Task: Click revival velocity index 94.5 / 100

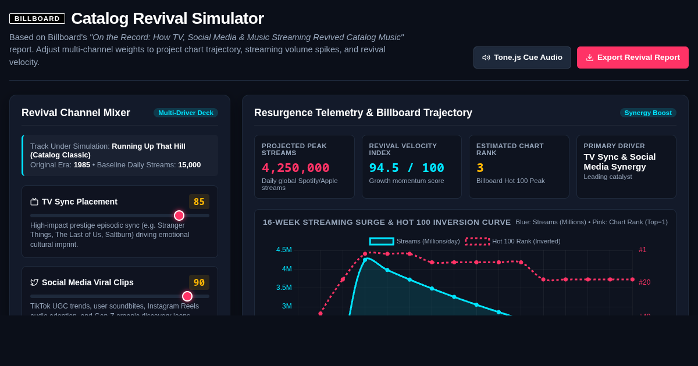Action: [407, 167]
